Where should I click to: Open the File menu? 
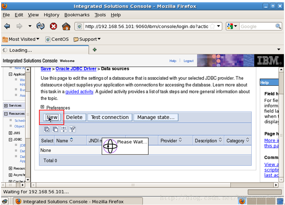click(x=6, y=15)
